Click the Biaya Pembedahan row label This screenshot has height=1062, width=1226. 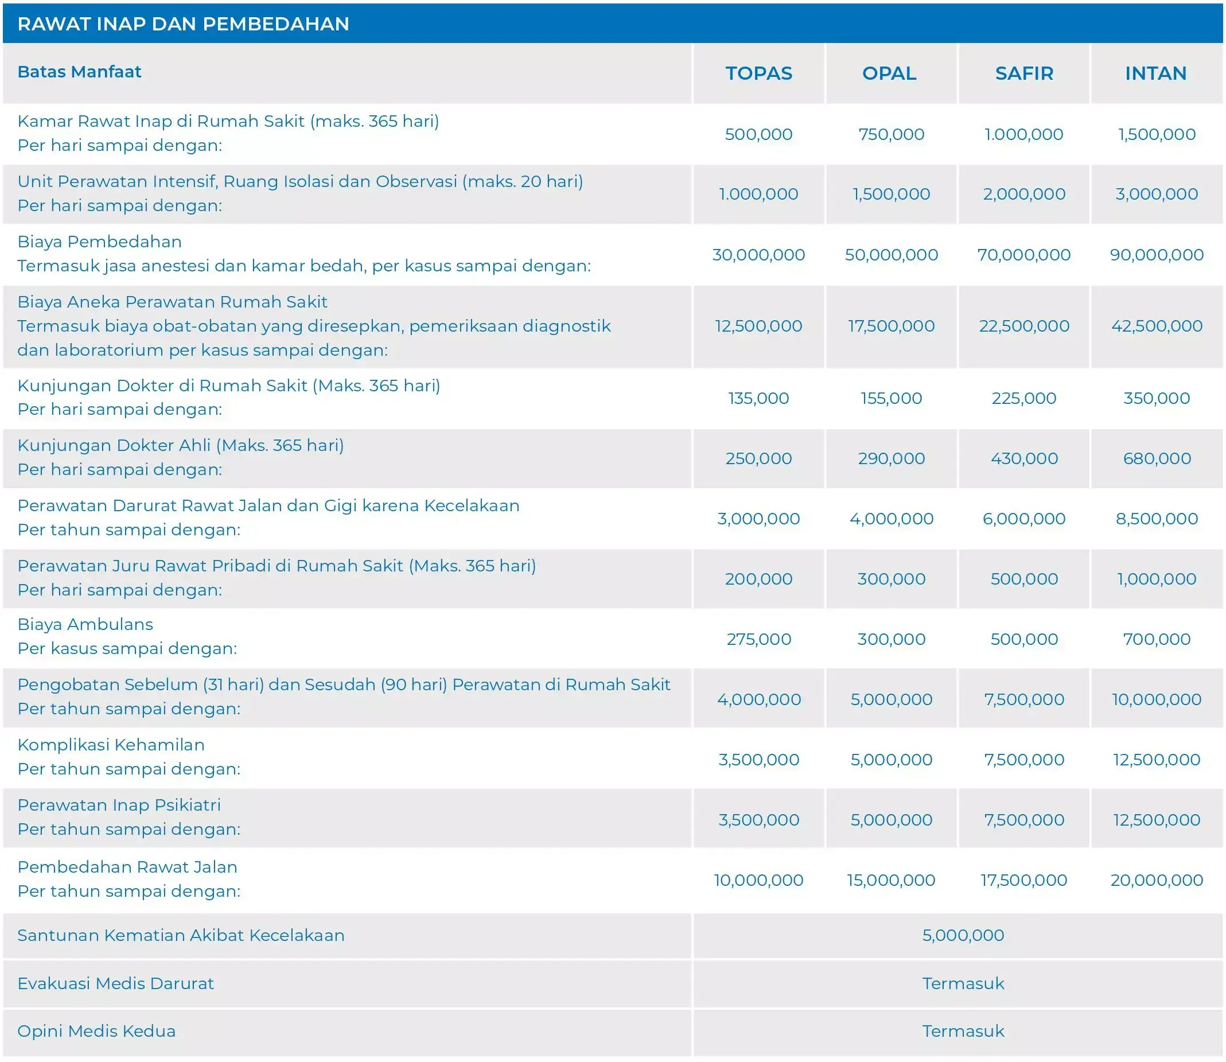100,242
